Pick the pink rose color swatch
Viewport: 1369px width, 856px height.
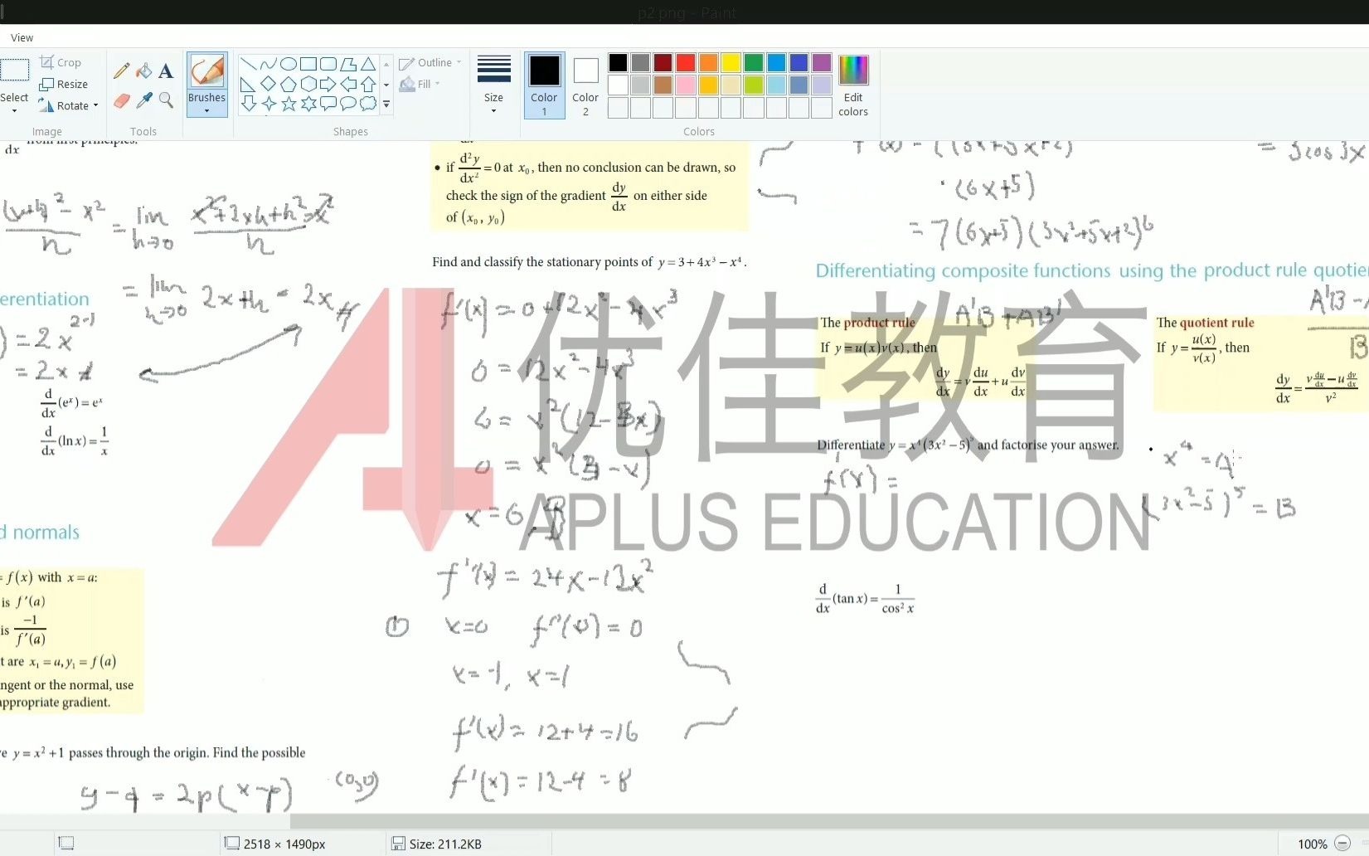pyautogui.click(x=686, y=85)
